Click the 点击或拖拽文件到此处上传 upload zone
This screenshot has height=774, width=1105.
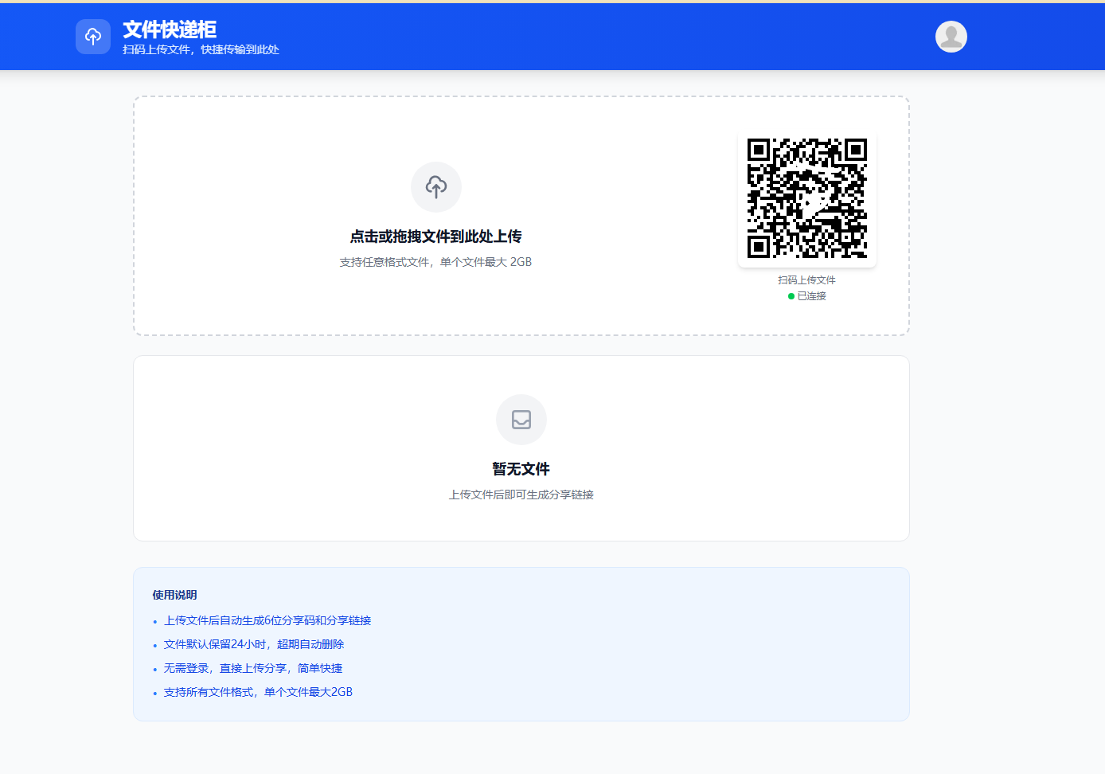pos(436,235)
